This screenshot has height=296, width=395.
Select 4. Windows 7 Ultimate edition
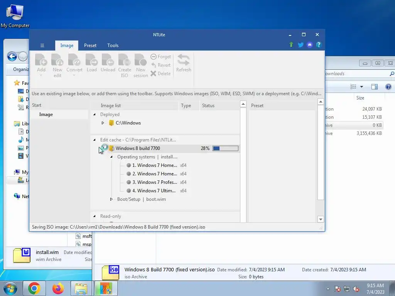[154, 191]
